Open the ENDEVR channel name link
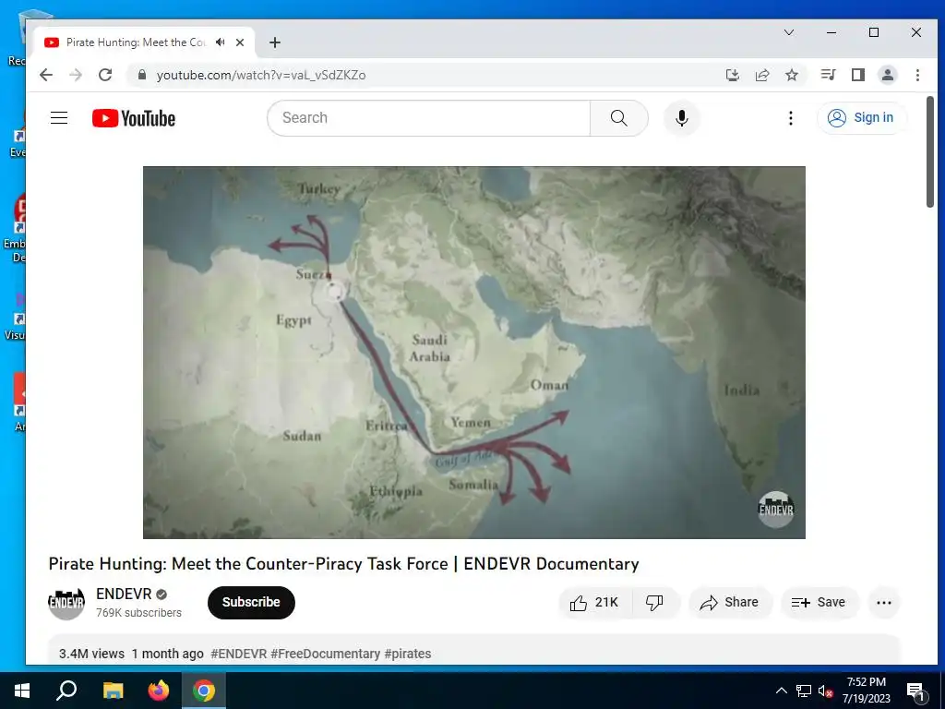The width and height of the screenshot is (945, 709). pos(124,594)
